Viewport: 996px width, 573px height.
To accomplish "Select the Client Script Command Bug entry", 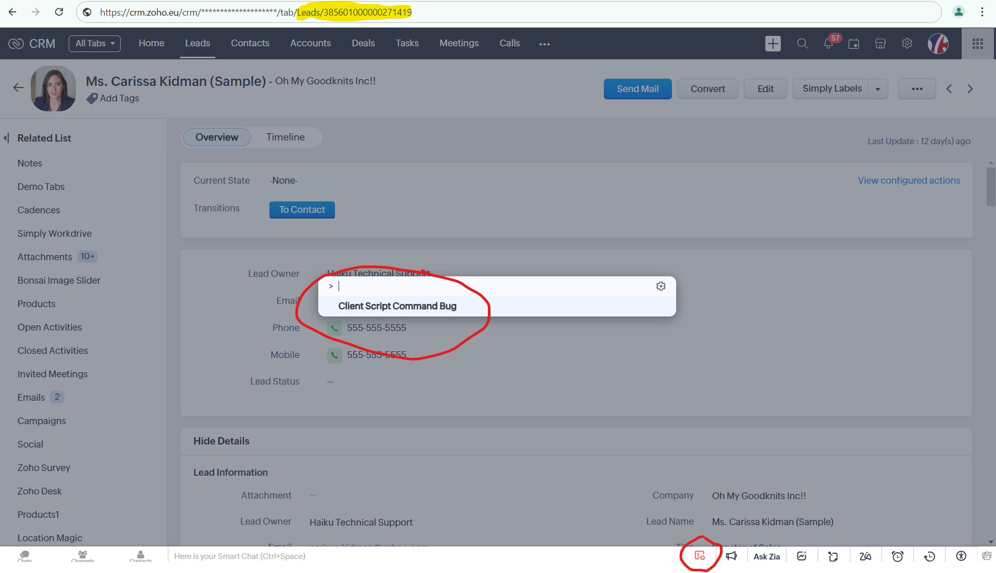I will [497, 306].
